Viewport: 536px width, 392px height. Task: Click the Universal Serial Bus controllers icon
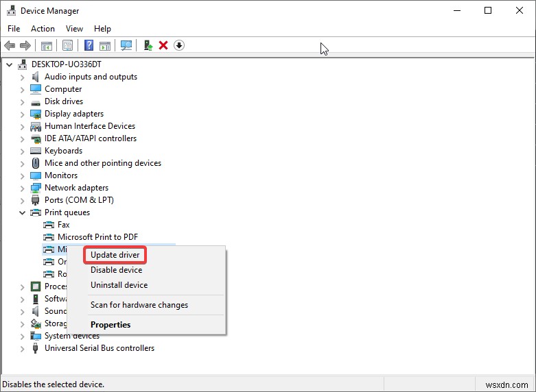[35, 348]
